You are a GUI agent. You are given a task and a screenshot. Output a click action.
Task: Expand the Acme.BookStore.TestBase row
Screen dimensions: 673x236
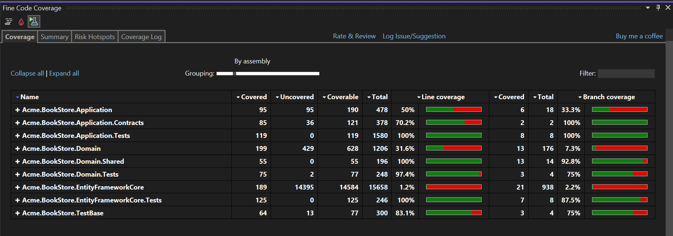(17, 213)
